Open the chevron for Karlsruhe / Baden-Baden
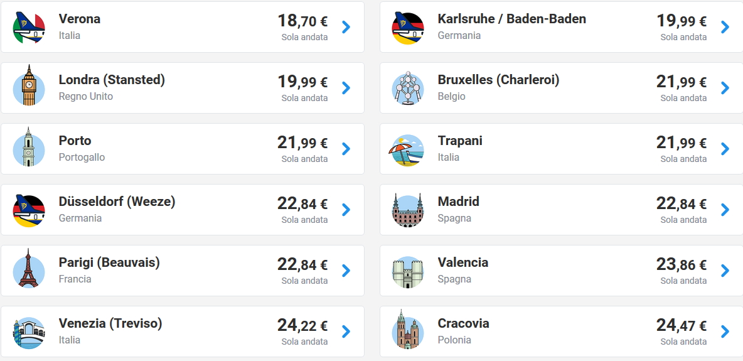 (725, 27)
